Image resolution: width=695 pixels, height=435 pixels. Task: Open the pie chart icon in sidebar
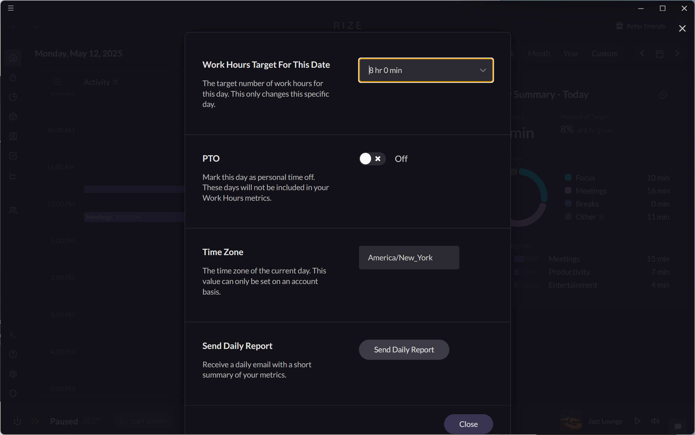click(x=13, y=97)
